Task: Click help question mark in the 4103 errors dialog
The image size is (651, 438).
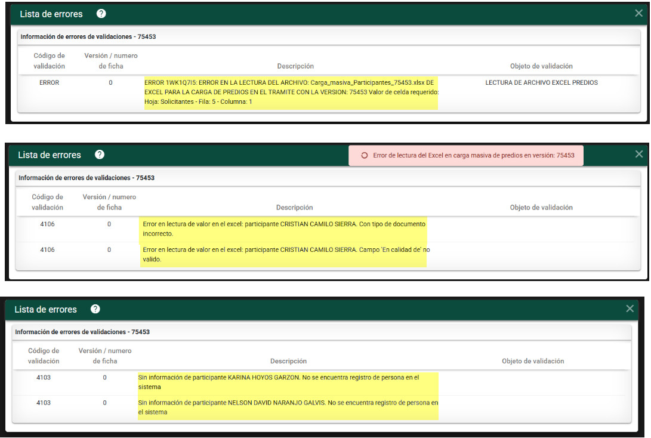Action: point(95,309)
